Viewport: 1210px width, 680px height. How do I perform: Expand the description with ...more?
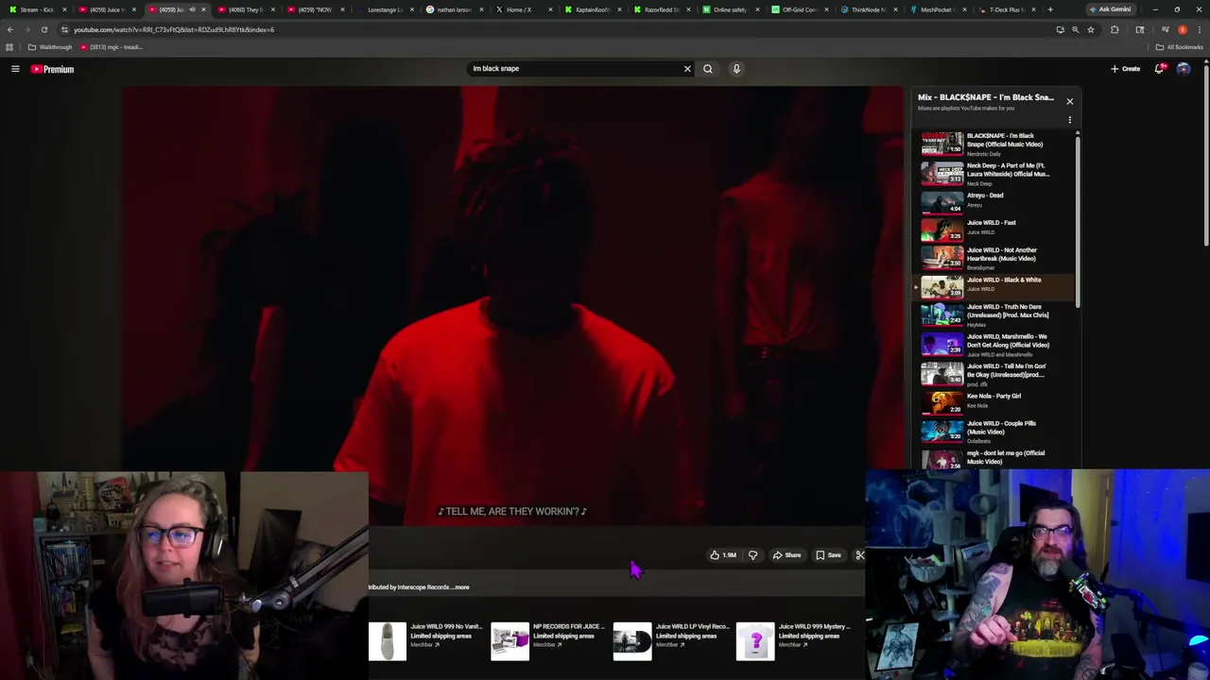[x=460, y=587]
